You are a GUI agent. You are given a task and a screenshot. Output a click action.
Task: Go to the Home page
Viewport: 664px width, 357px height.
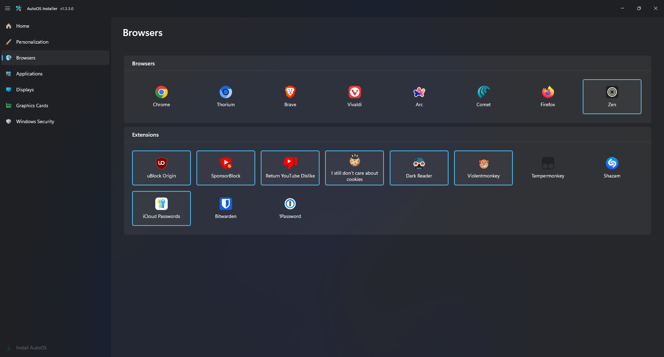(55, 26)
